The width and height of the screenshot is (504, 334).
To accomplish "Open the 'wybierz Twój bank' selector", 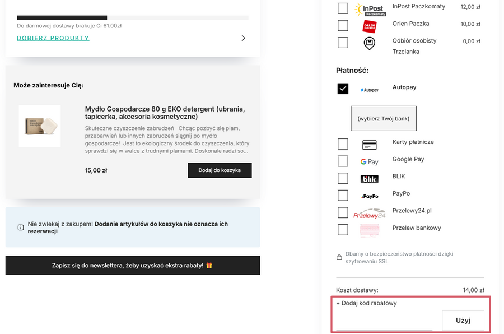I will (x=384, y=119).
